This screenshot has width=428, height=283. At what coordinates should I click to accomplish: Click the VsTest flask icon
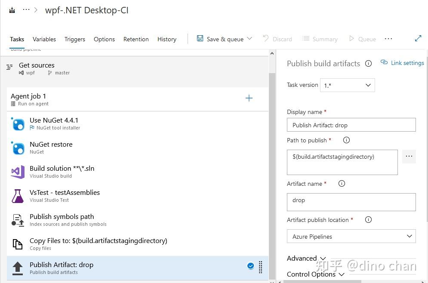(x=18, y=196)
